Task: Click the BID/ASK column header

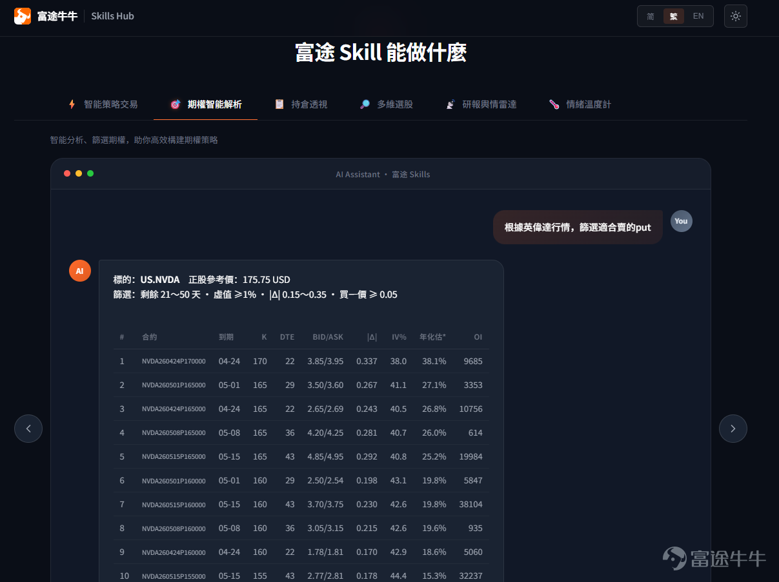Action: coord(328,337)
